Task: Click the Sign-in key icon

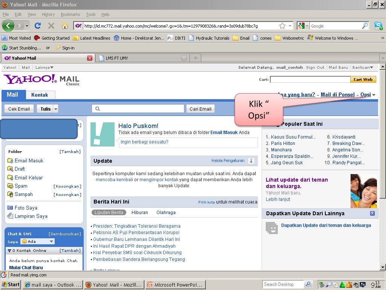Action: point(58,48)
